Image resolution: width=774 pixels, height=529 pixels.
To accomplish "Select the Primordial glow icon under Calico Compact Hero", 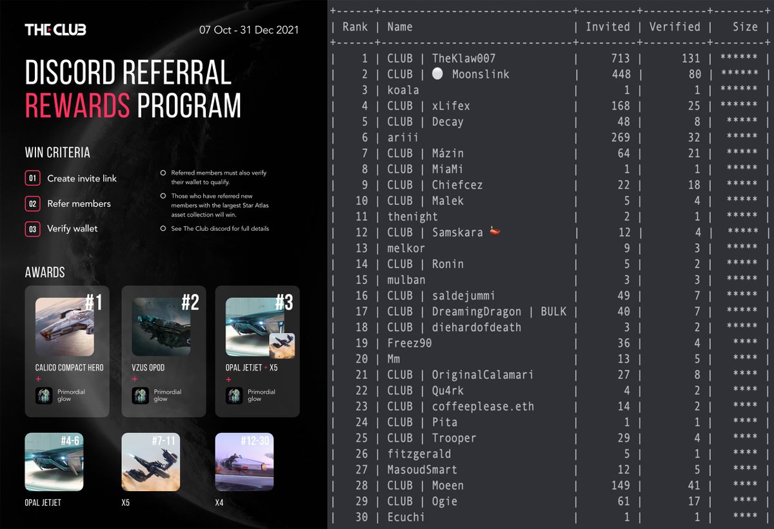I will pos(44,396).
